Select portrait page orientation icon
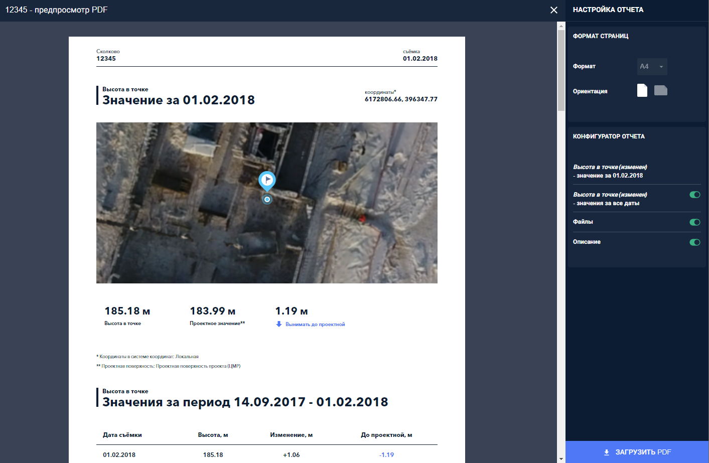 click(x=642, y=90)
